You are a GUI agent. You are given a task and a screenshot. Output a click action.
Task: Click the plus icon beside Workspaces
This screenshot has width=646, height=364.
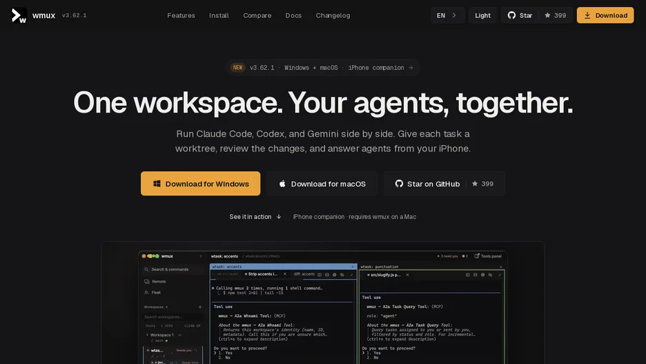(200, 307)
